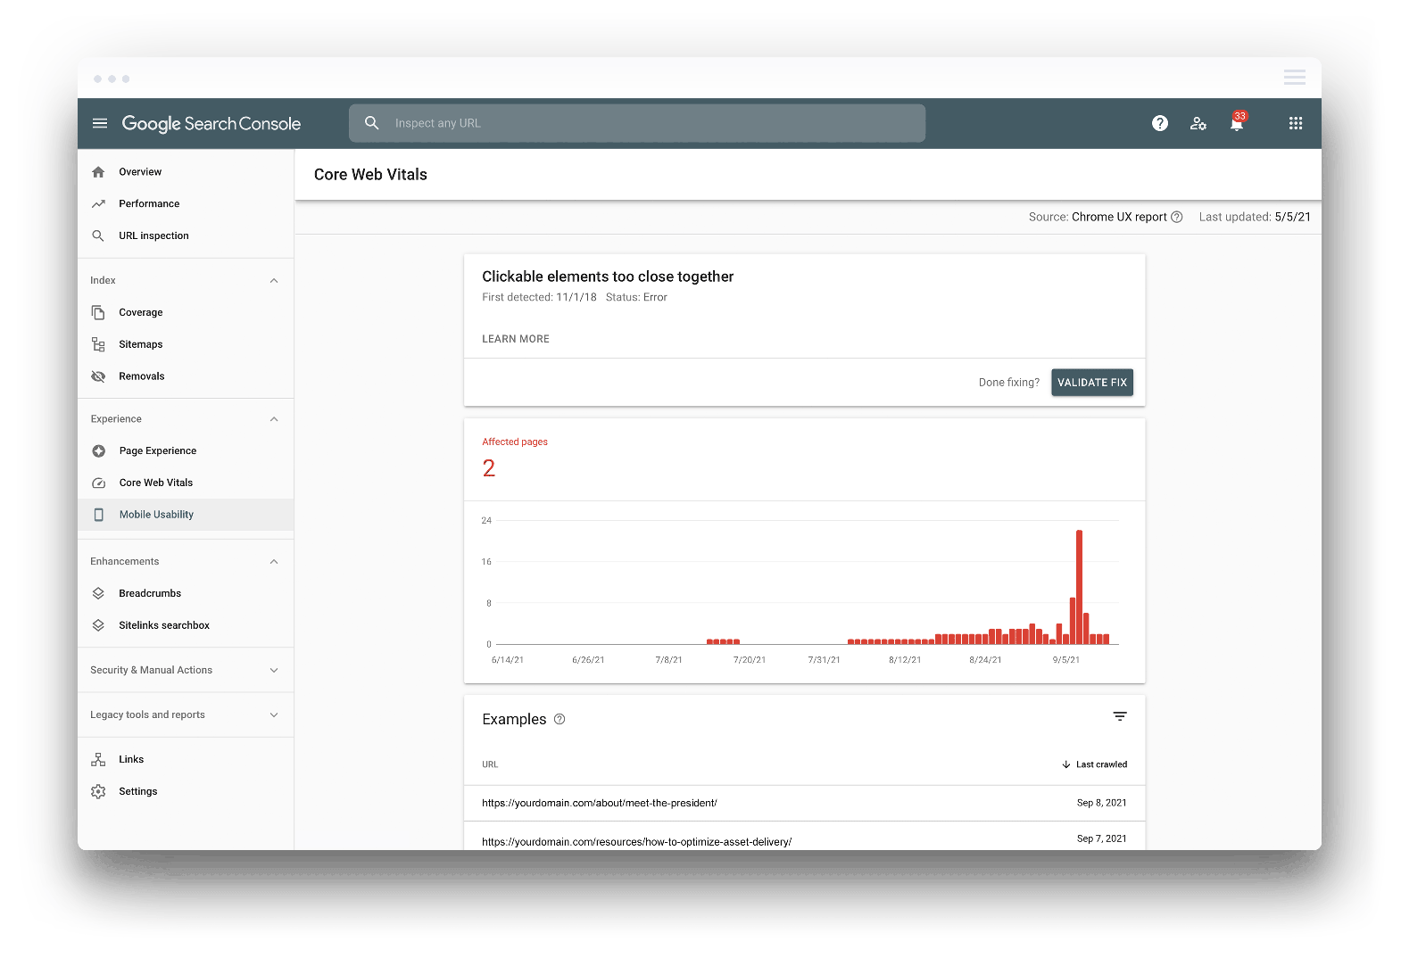Click the Coverage pages icon
This screenshot has width=1401, height=958.
(98, 312)
